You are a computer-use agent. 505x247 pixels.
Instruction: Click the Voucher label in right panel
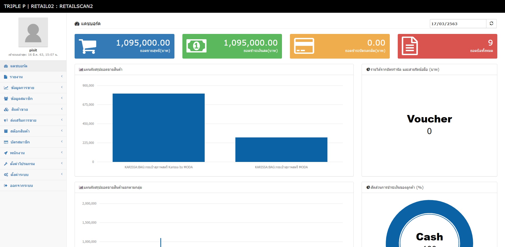429,119
